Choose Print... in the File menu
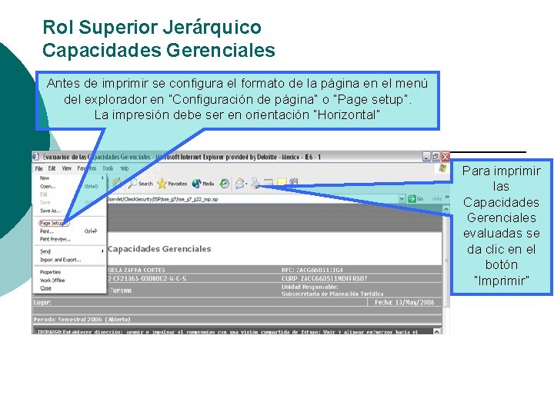The image size is (554, 415). pyautogui.click(x=69, y=231)
